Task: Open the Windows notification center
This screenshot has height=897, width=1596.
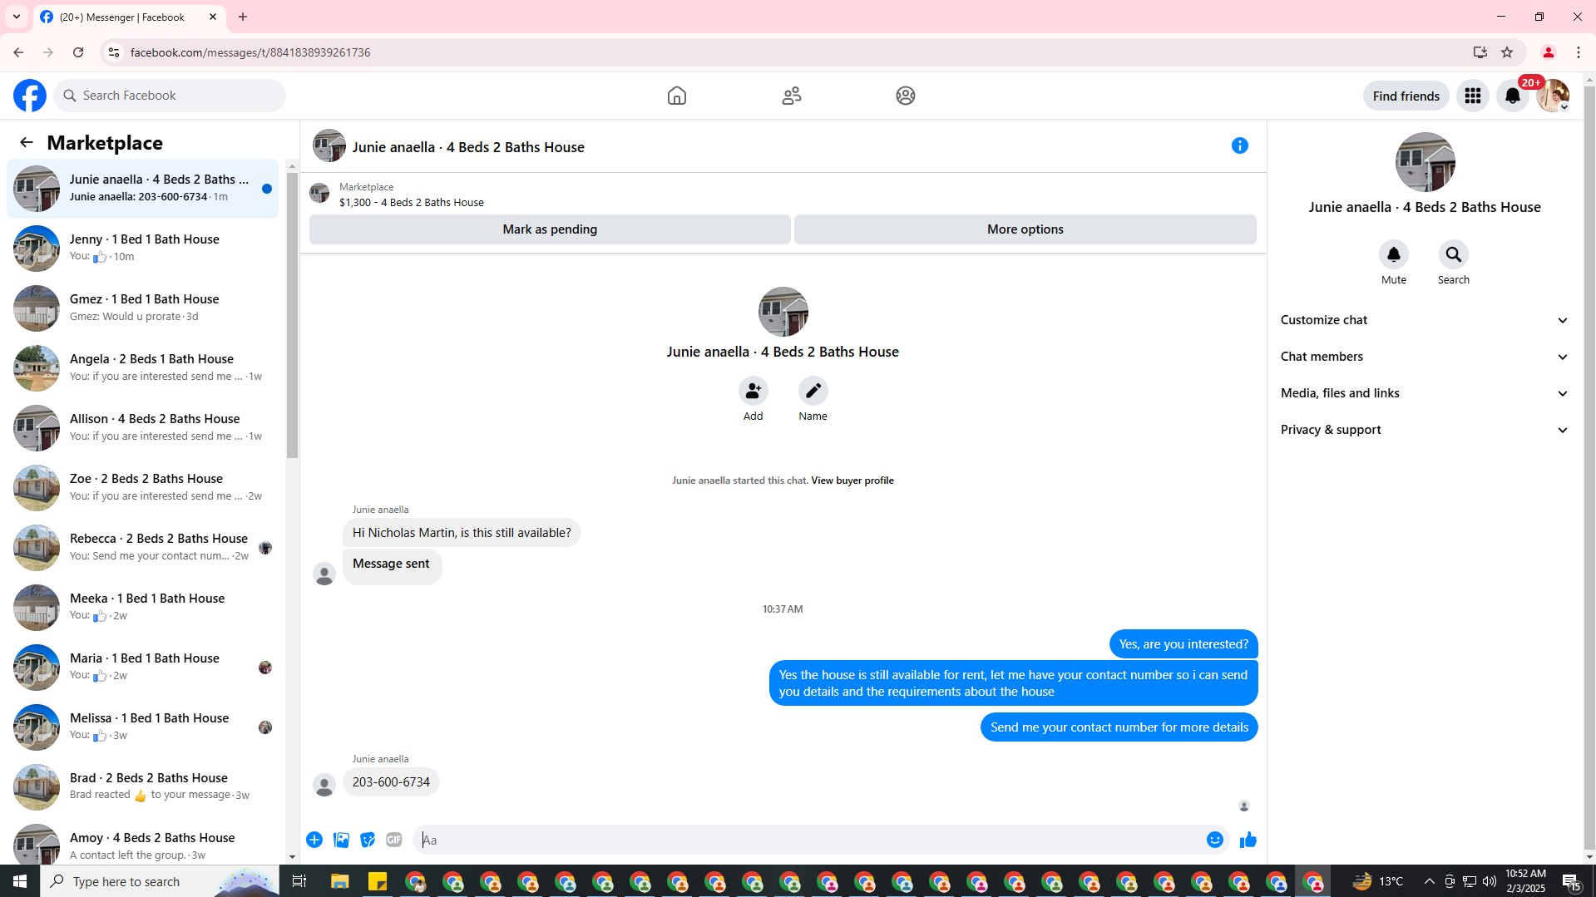Action: [x=1571, y=881]
